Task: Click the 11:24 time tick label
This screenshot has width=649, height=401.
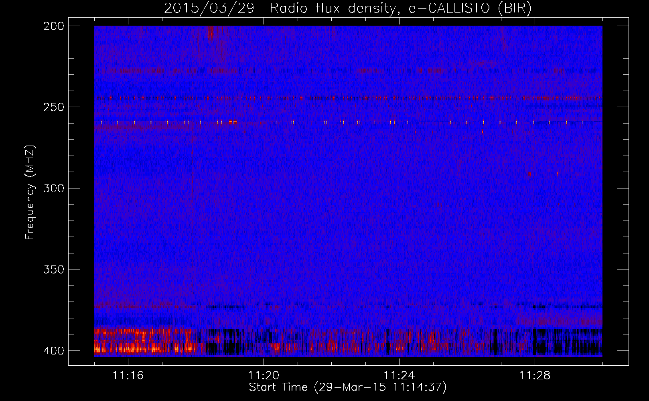Action: tap(399, 376)
